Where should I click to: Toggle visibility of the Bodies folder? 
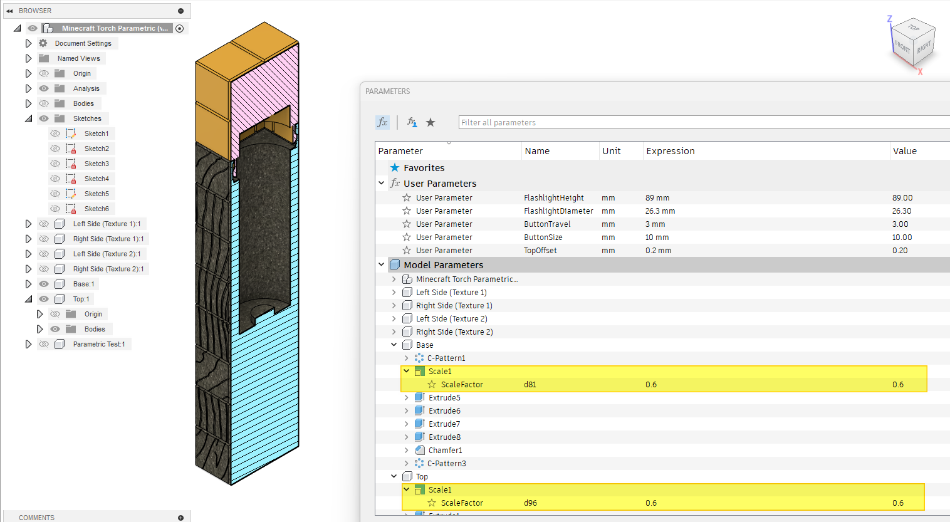pyautogui.click(x=44, y=103)
